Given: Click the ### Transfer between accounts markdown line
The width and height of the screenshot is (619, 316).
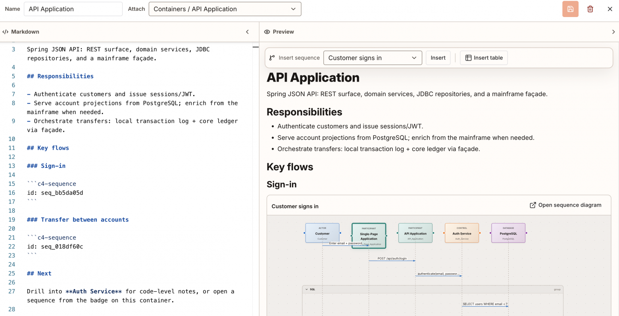Looking at the screenshot, I should pos(78,220).
